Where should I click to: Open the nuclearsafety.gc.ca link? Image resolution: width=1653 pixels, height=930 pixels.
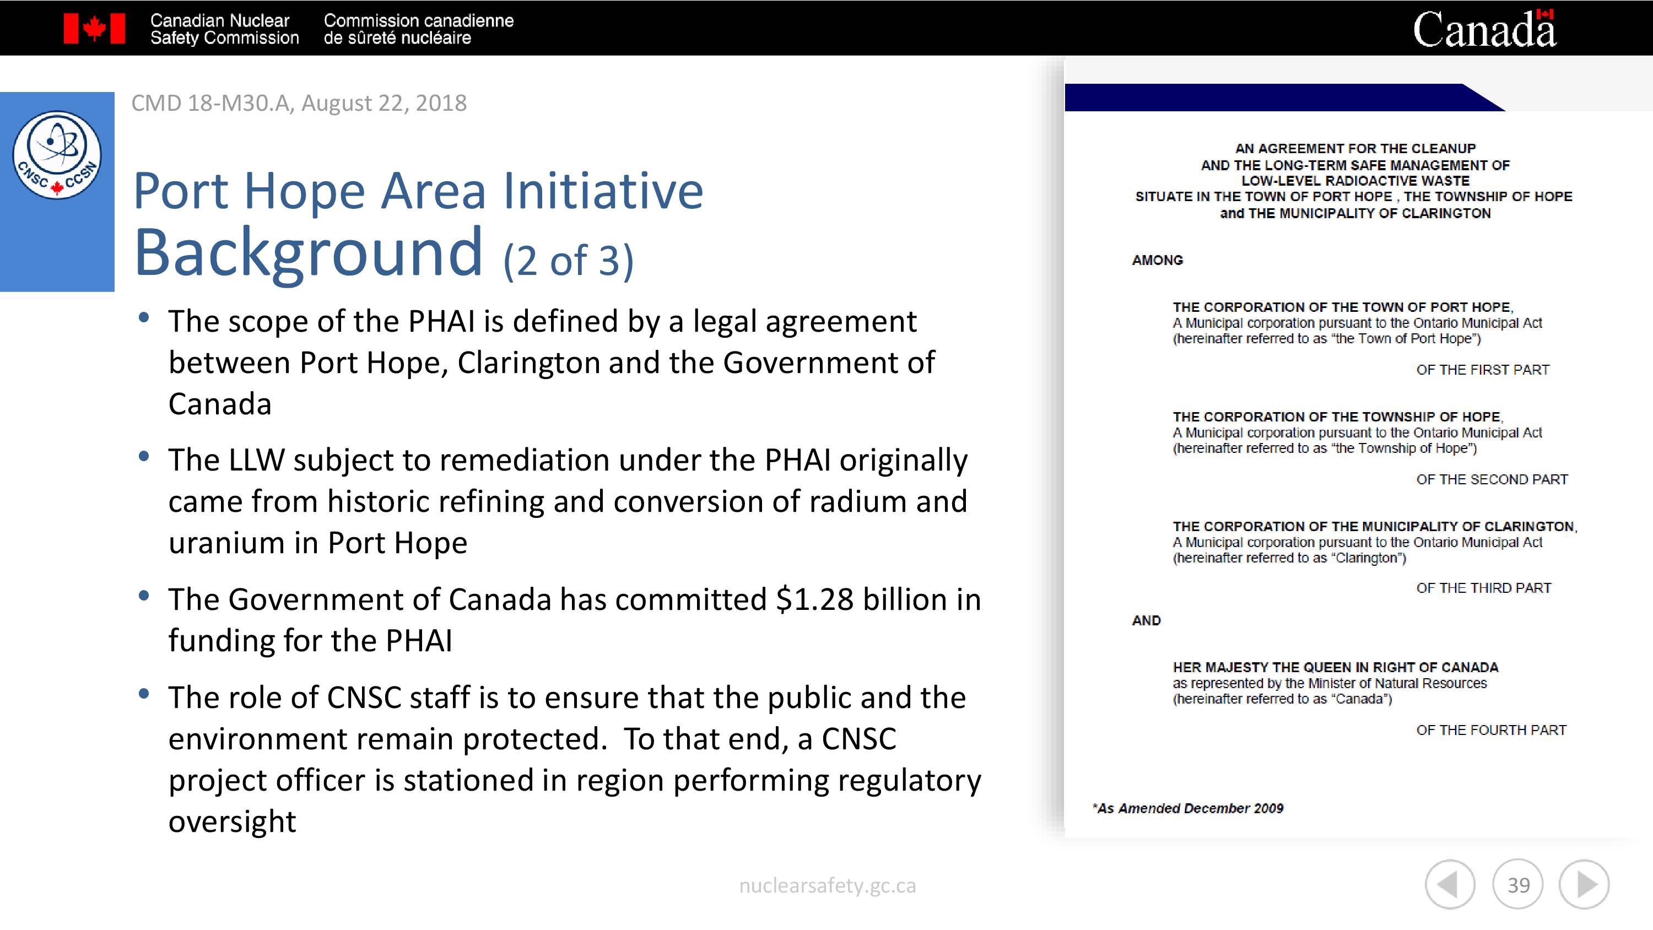(x=827, y=886)
